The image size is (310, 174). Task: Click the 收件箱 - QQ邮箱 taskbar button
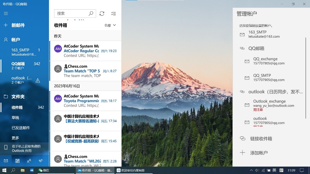pos(95,170)
